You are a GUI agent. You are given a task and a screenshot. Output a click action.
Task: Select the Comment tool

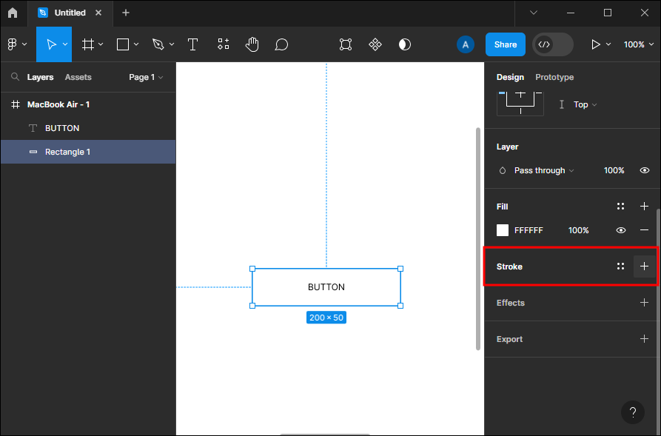281,44
